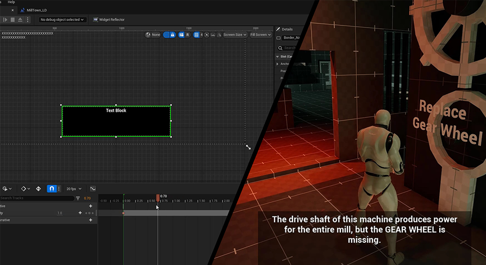The width and height of the screenshot is (486, 265).
Task: Switch to the MillTown_LD tab
Action: point(34,10)
